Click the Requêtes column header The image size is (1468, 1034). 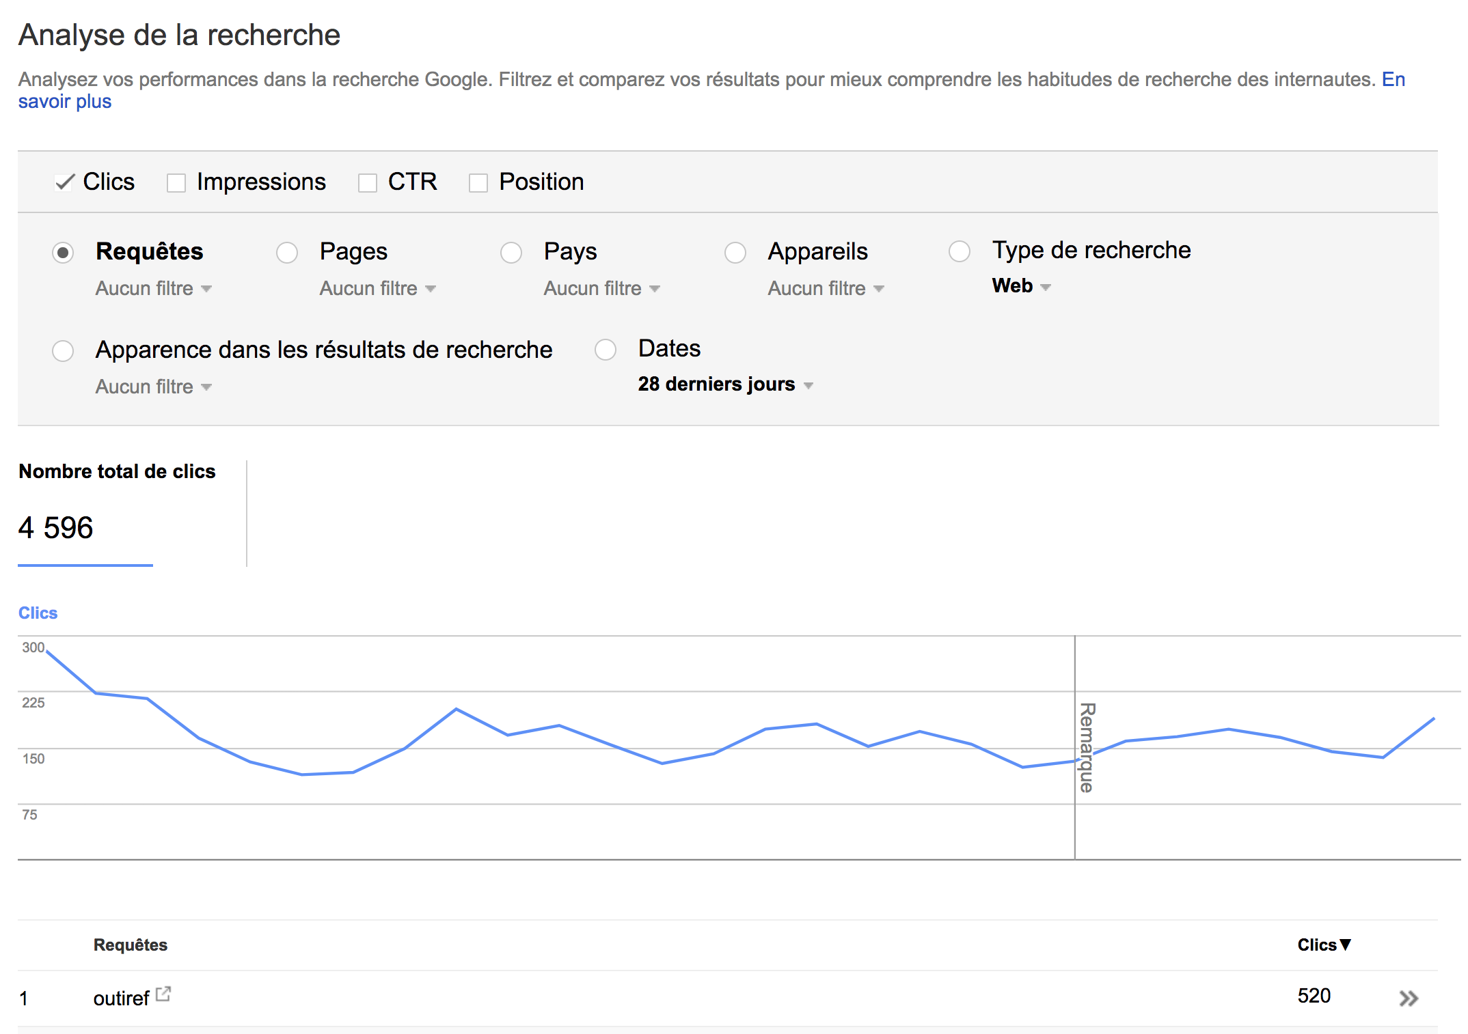(x=131, y=945)
